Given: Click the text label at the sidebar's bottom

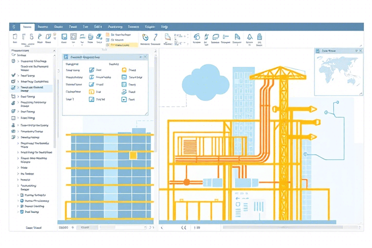Looking at the screenshot, I should point(33,227).
